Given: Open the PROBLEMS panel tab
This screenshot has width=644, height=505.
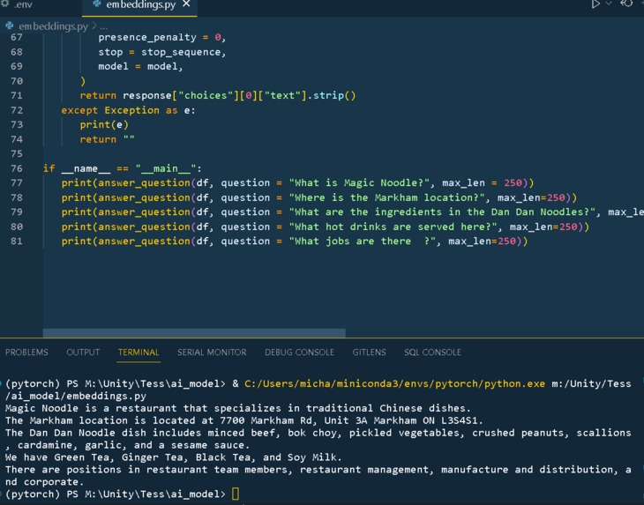Looking at the screenshot, I should pos(26,353).
